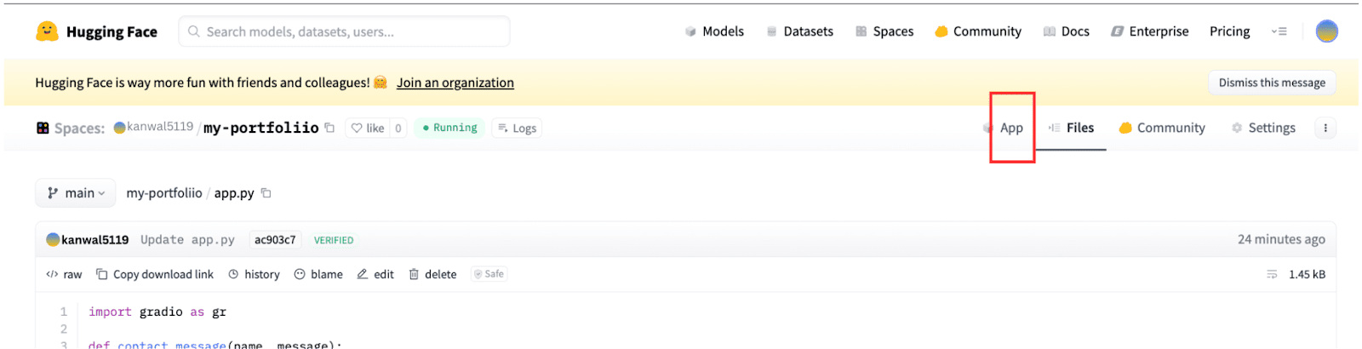Image resolution: width=1362 pixels, height=349 pixels.
Task: Like the my-portfoliio Space
Action: point(368,128)
